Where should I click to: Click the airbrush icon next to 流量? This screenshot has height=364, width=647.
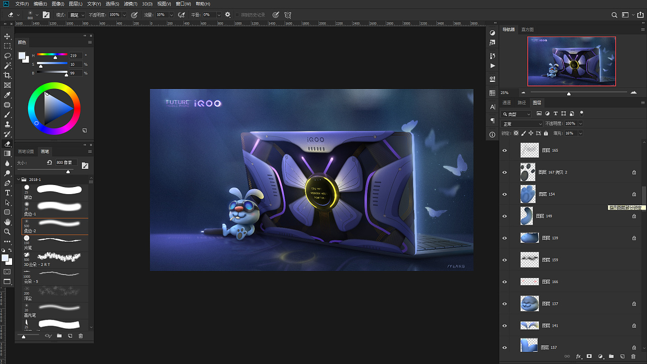click(181, 15)
